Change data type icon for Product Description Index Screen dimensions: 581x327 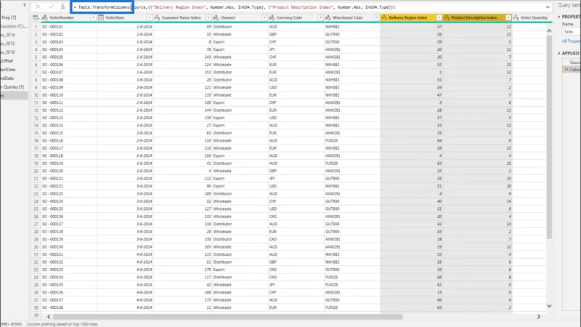(x=447, y=17)
